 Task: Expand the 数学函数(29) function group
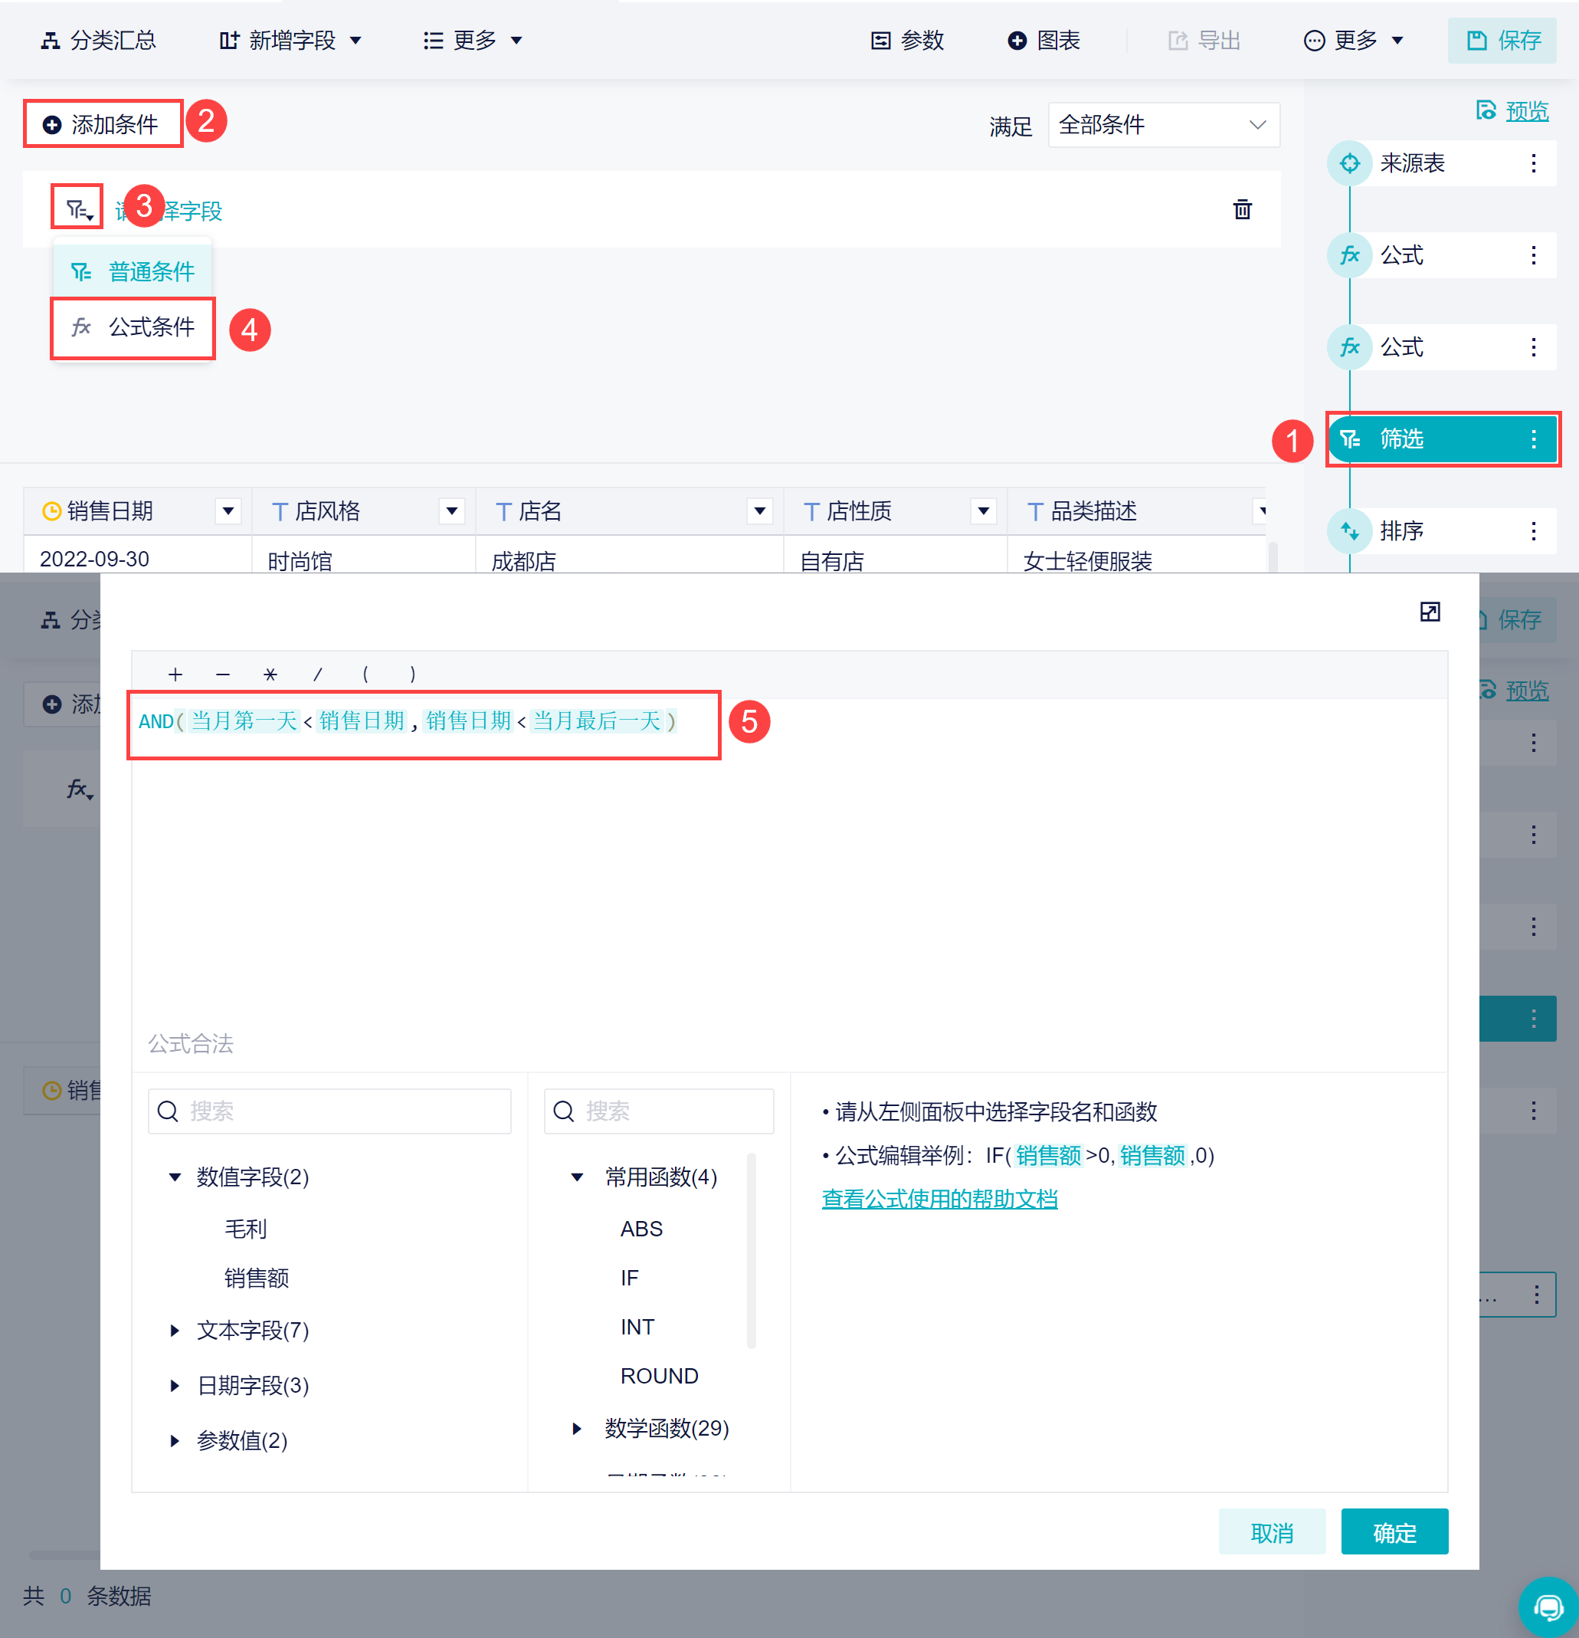[x=576, y=1428]
